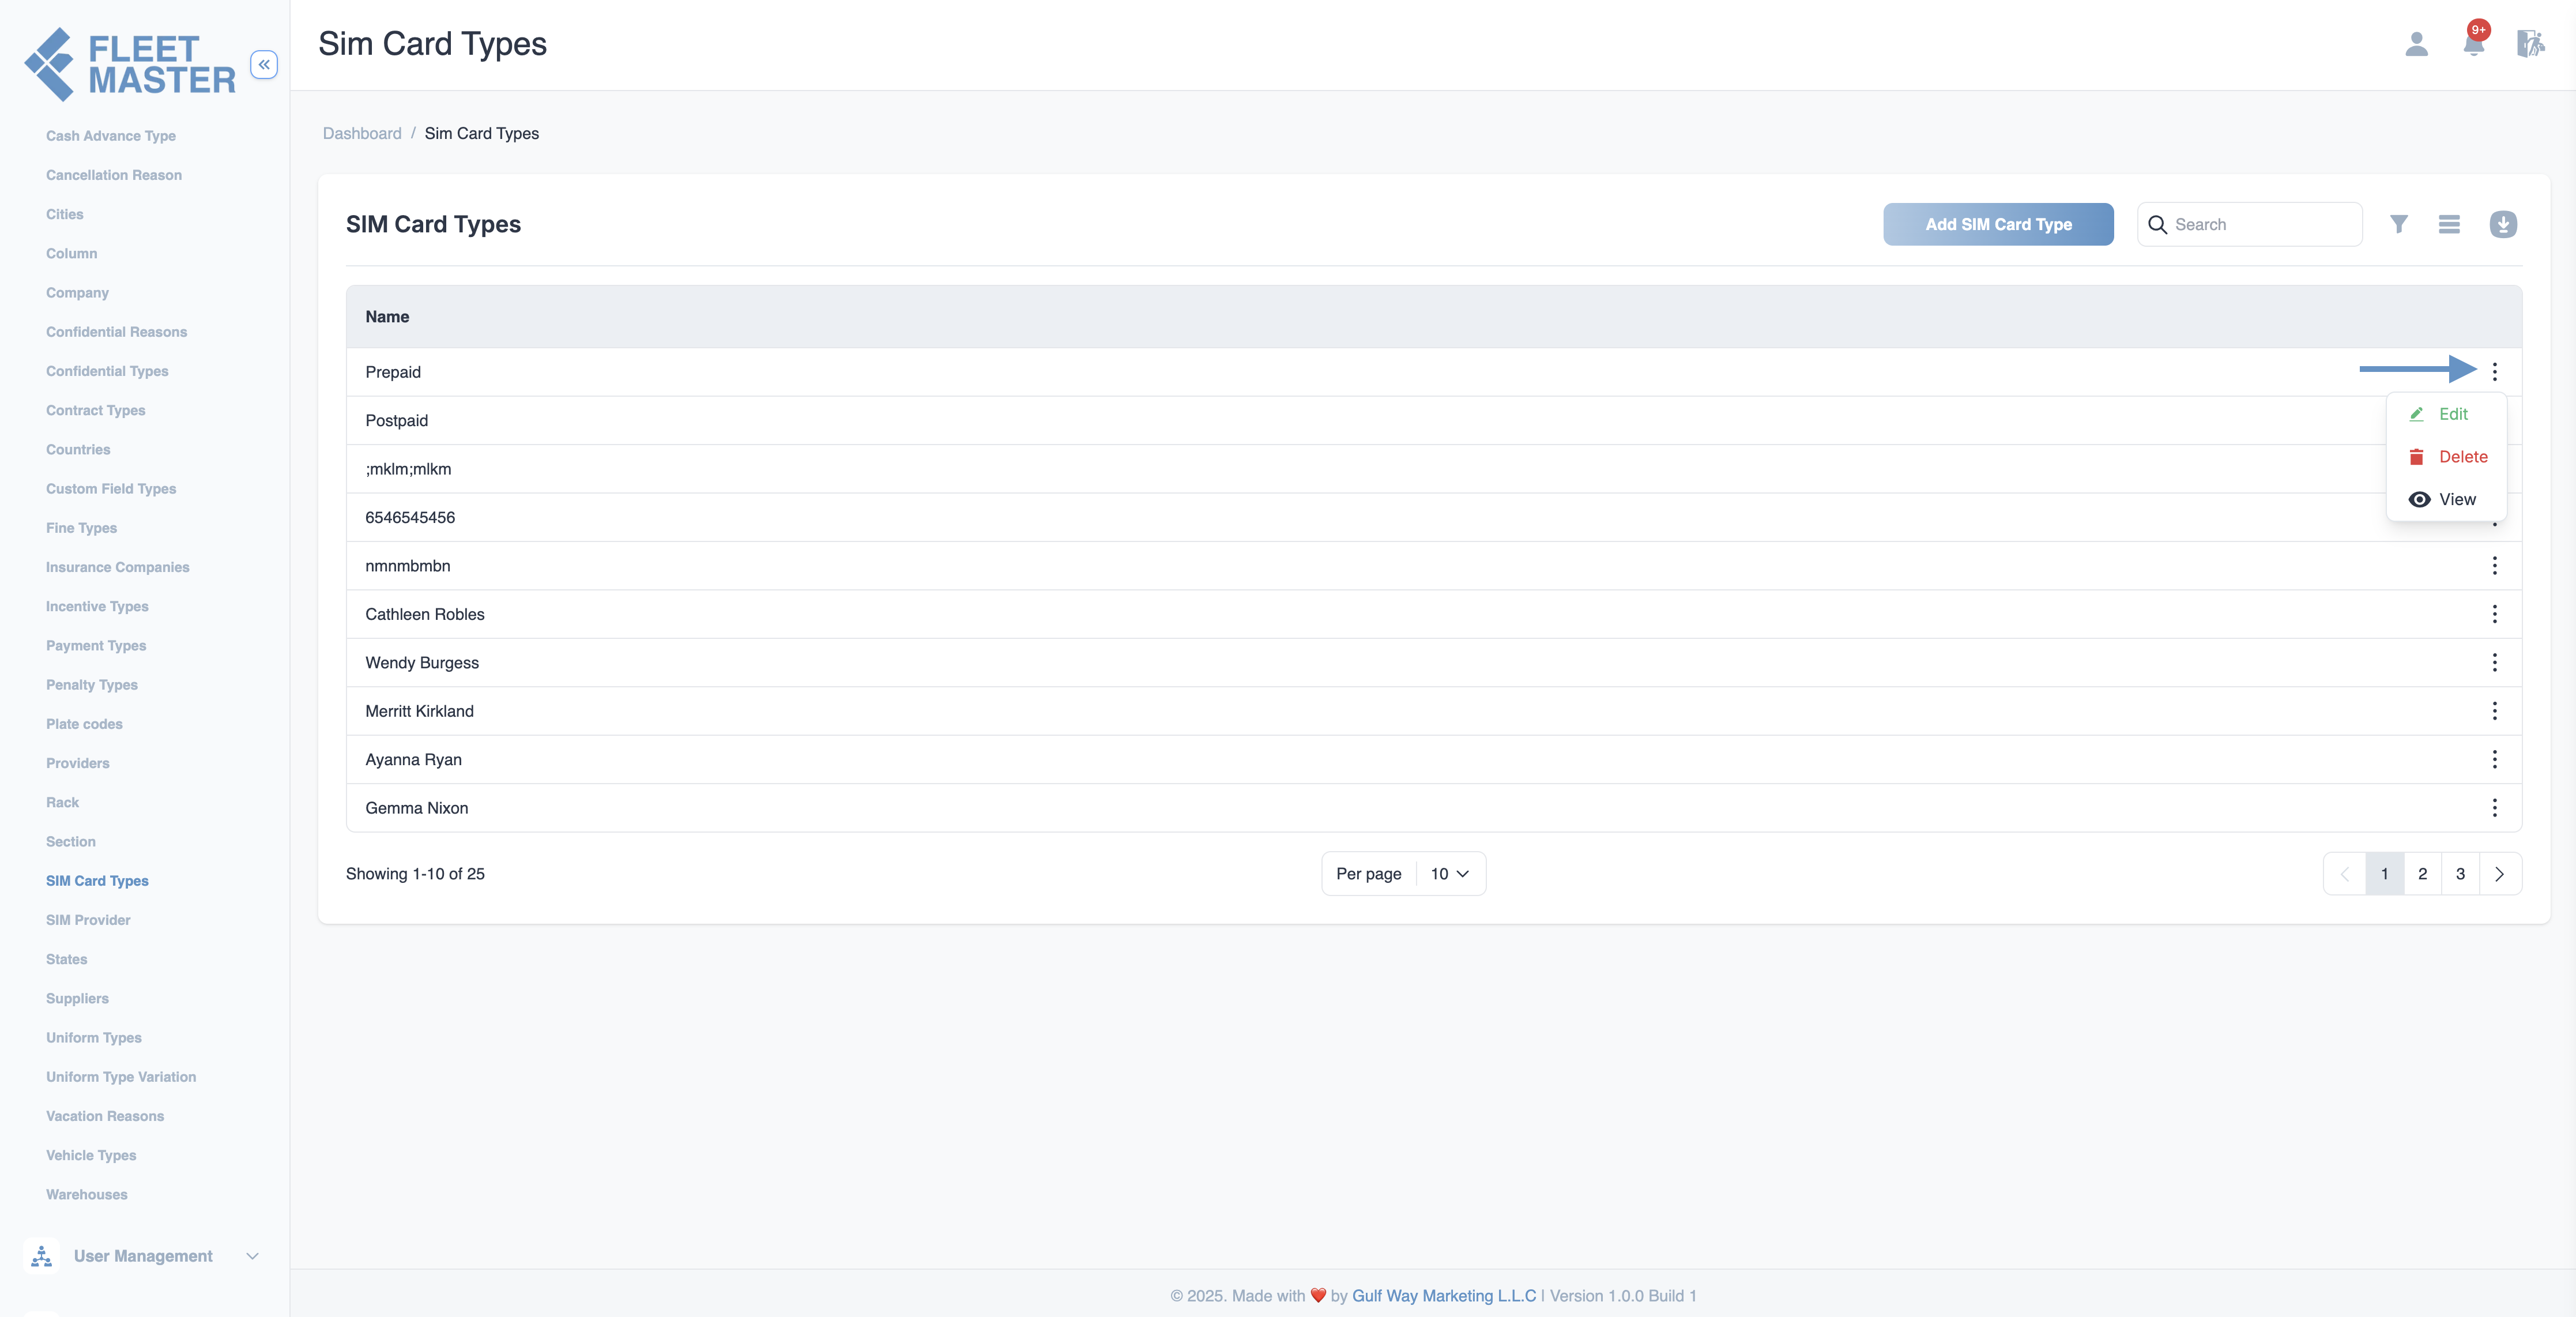Open the notifications bell
Viewport: 2576px width, 1317px height.
pyautogui.click(x=2474, y=44)
